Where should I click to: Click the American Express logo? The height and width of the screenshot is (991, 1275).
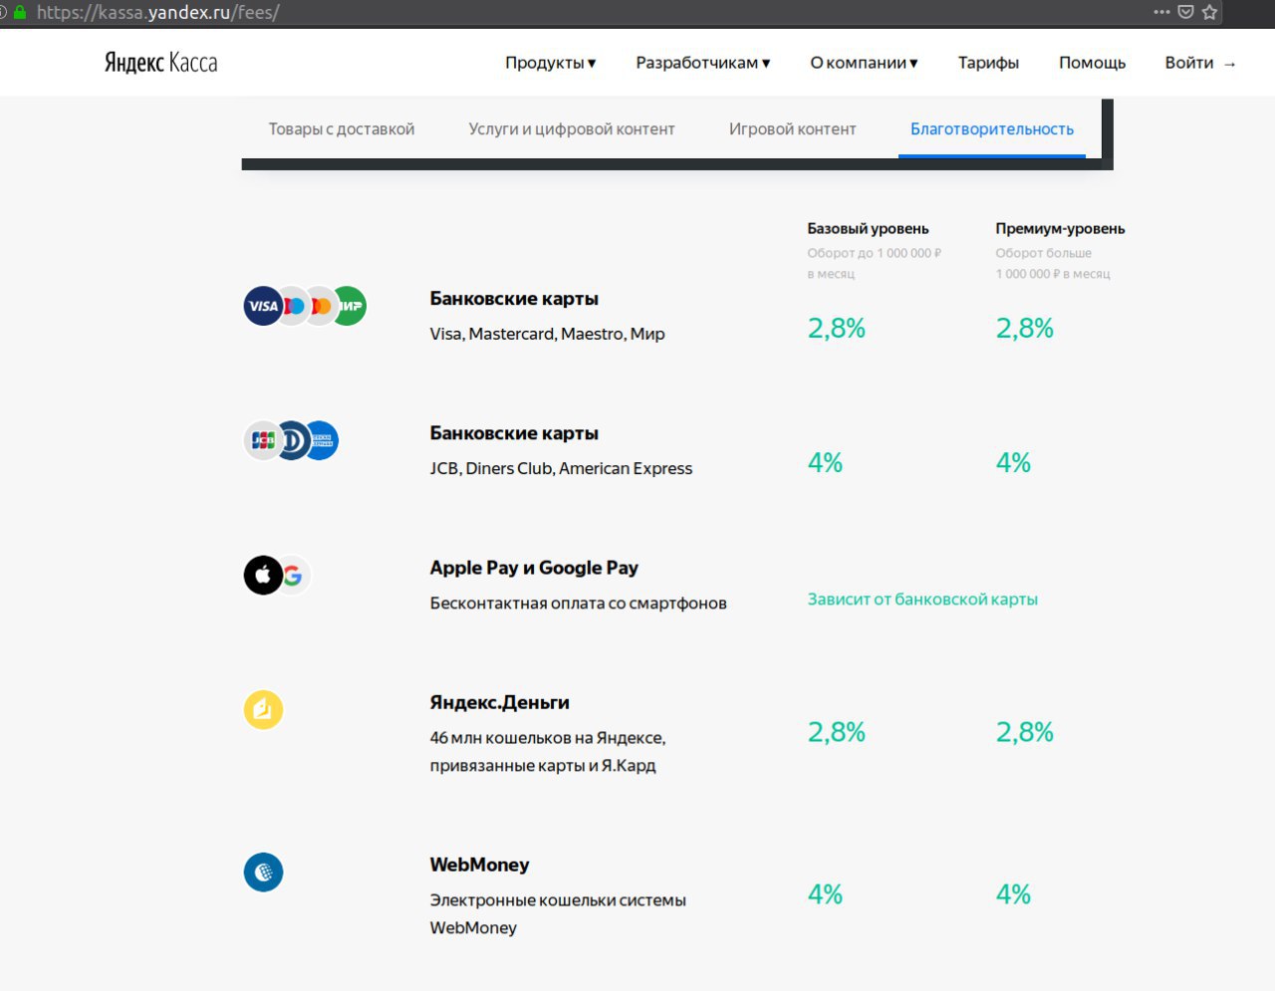(x=322, y=440)
